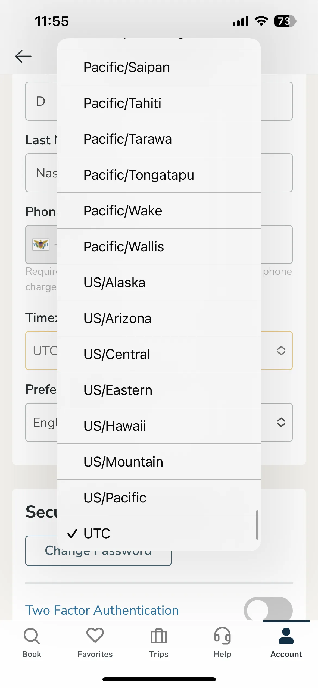Toggle Two Factor Authentication switch
The width and height of the screenshot is (318, 688).
point(268,609)
